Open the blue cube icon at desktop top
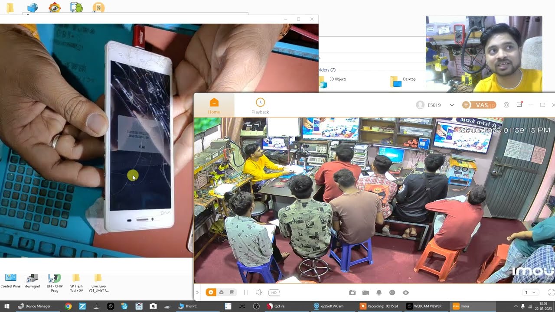This screenshot has height=312, width=555. (x=33, y=7)
